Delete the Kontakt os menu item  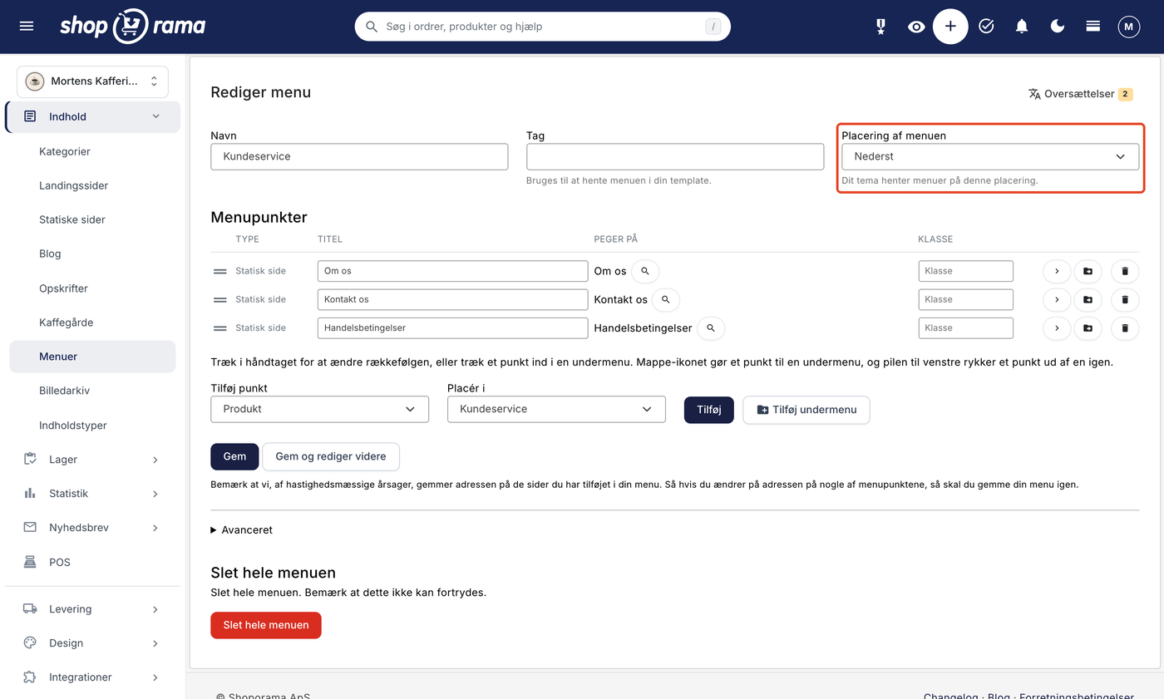[x=1125, y=299]
